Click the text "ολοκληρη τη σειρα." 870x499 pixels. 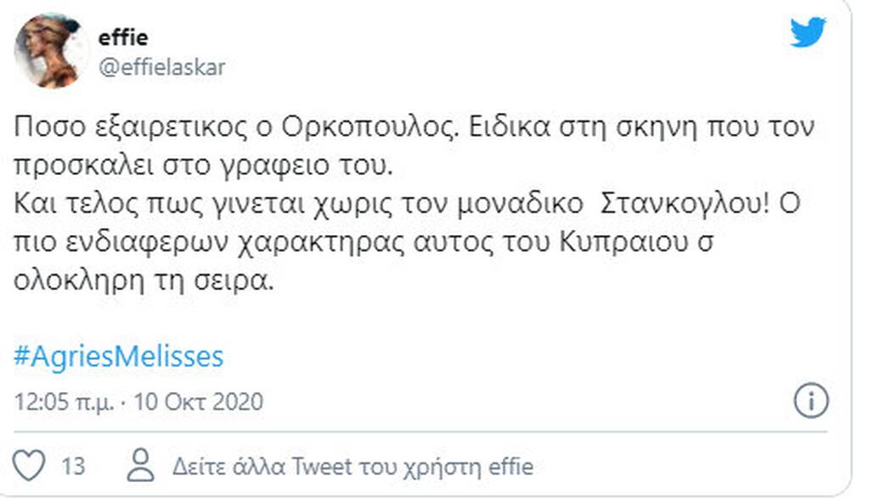click(144, 279)
